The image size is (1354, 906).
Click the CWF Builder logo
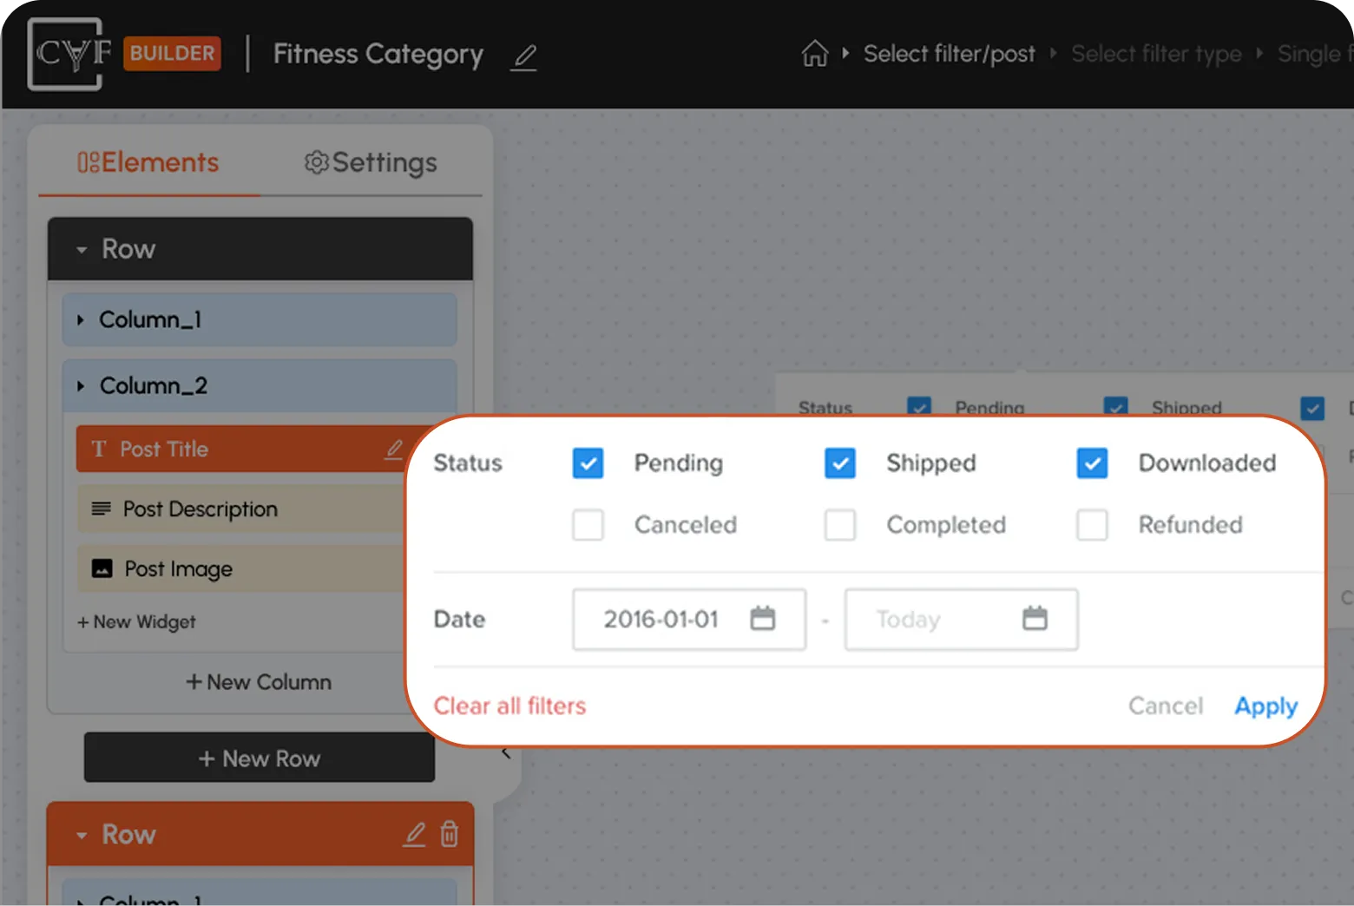coord(69,54)
